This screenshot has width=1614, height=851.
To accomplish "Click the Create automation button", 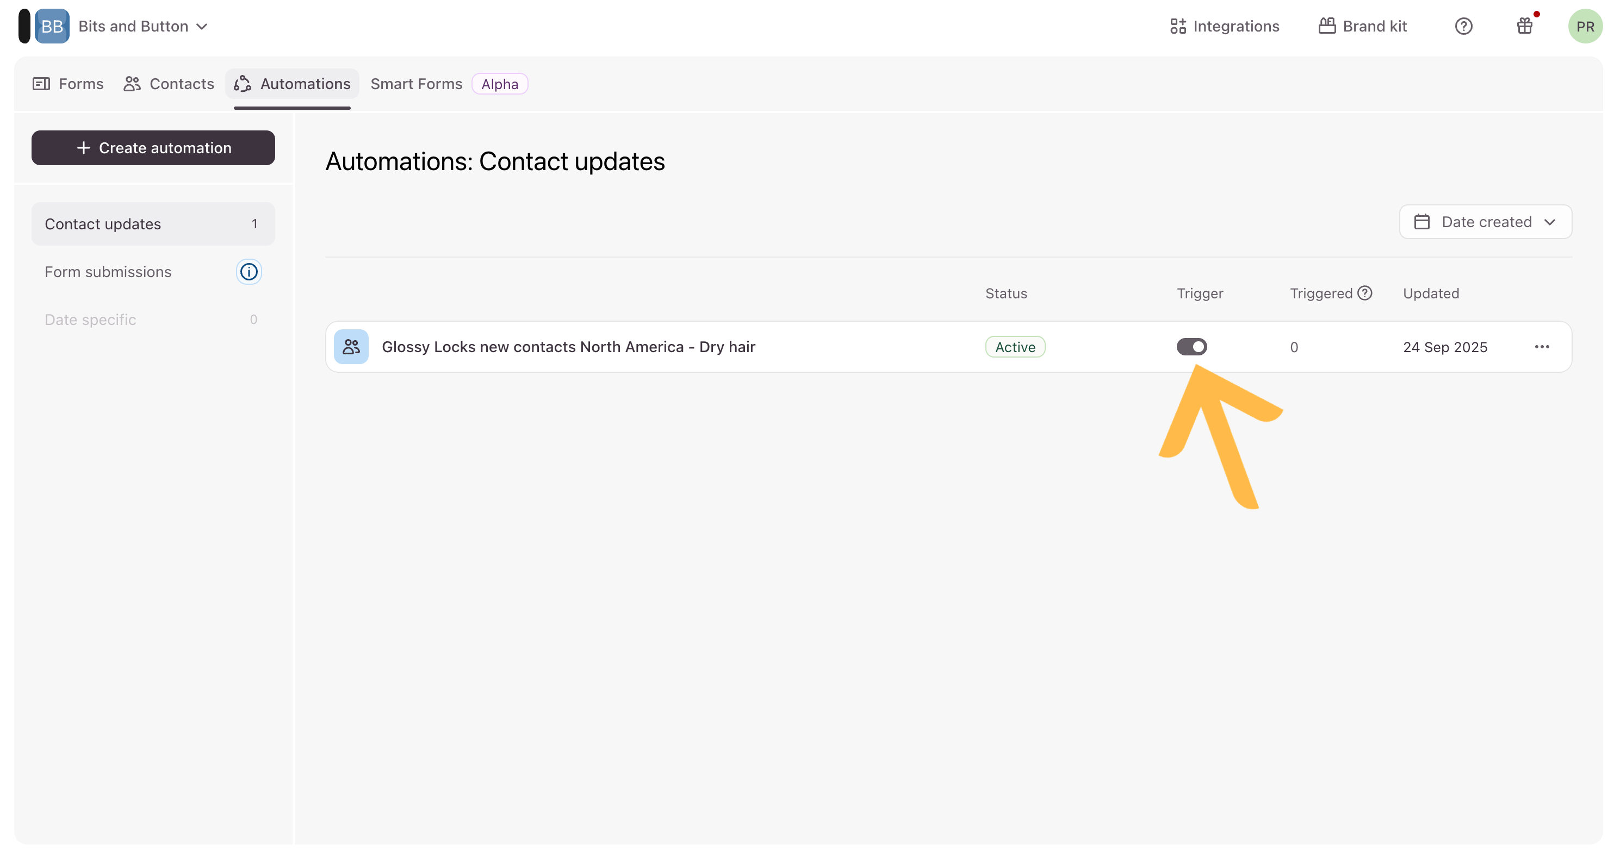I will (153, 148).
